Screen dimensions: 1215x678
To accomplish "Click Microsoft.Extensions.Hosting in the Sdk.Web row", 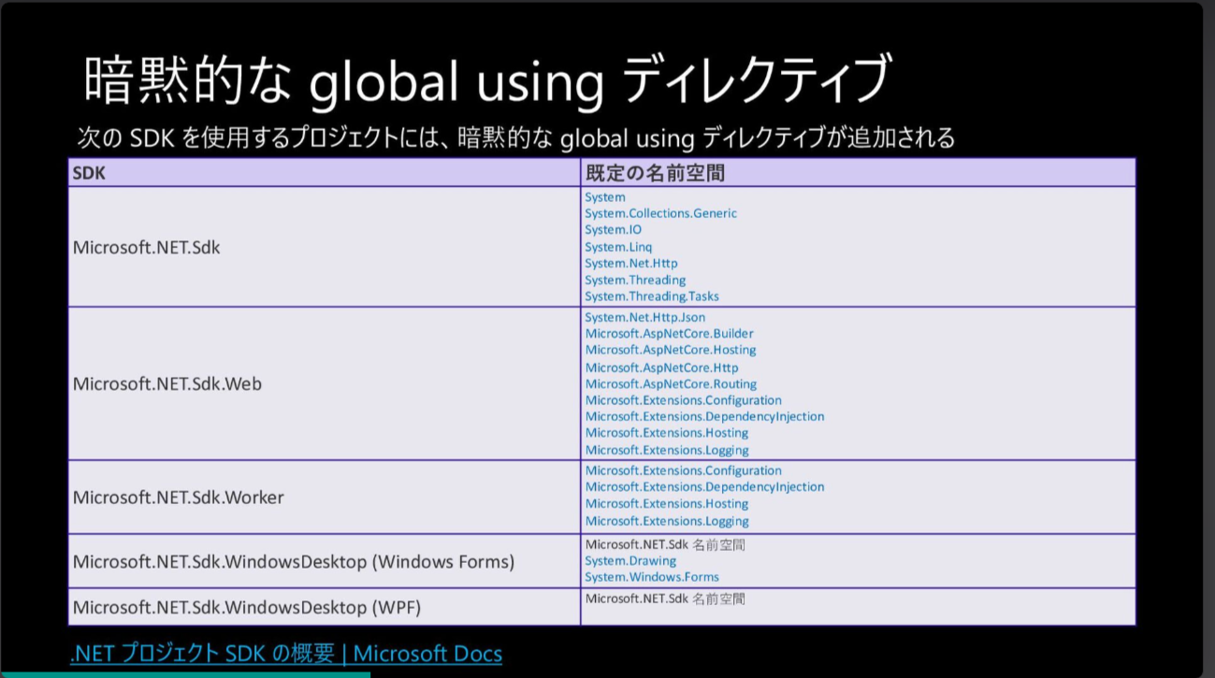I will [x=667, y=433].
